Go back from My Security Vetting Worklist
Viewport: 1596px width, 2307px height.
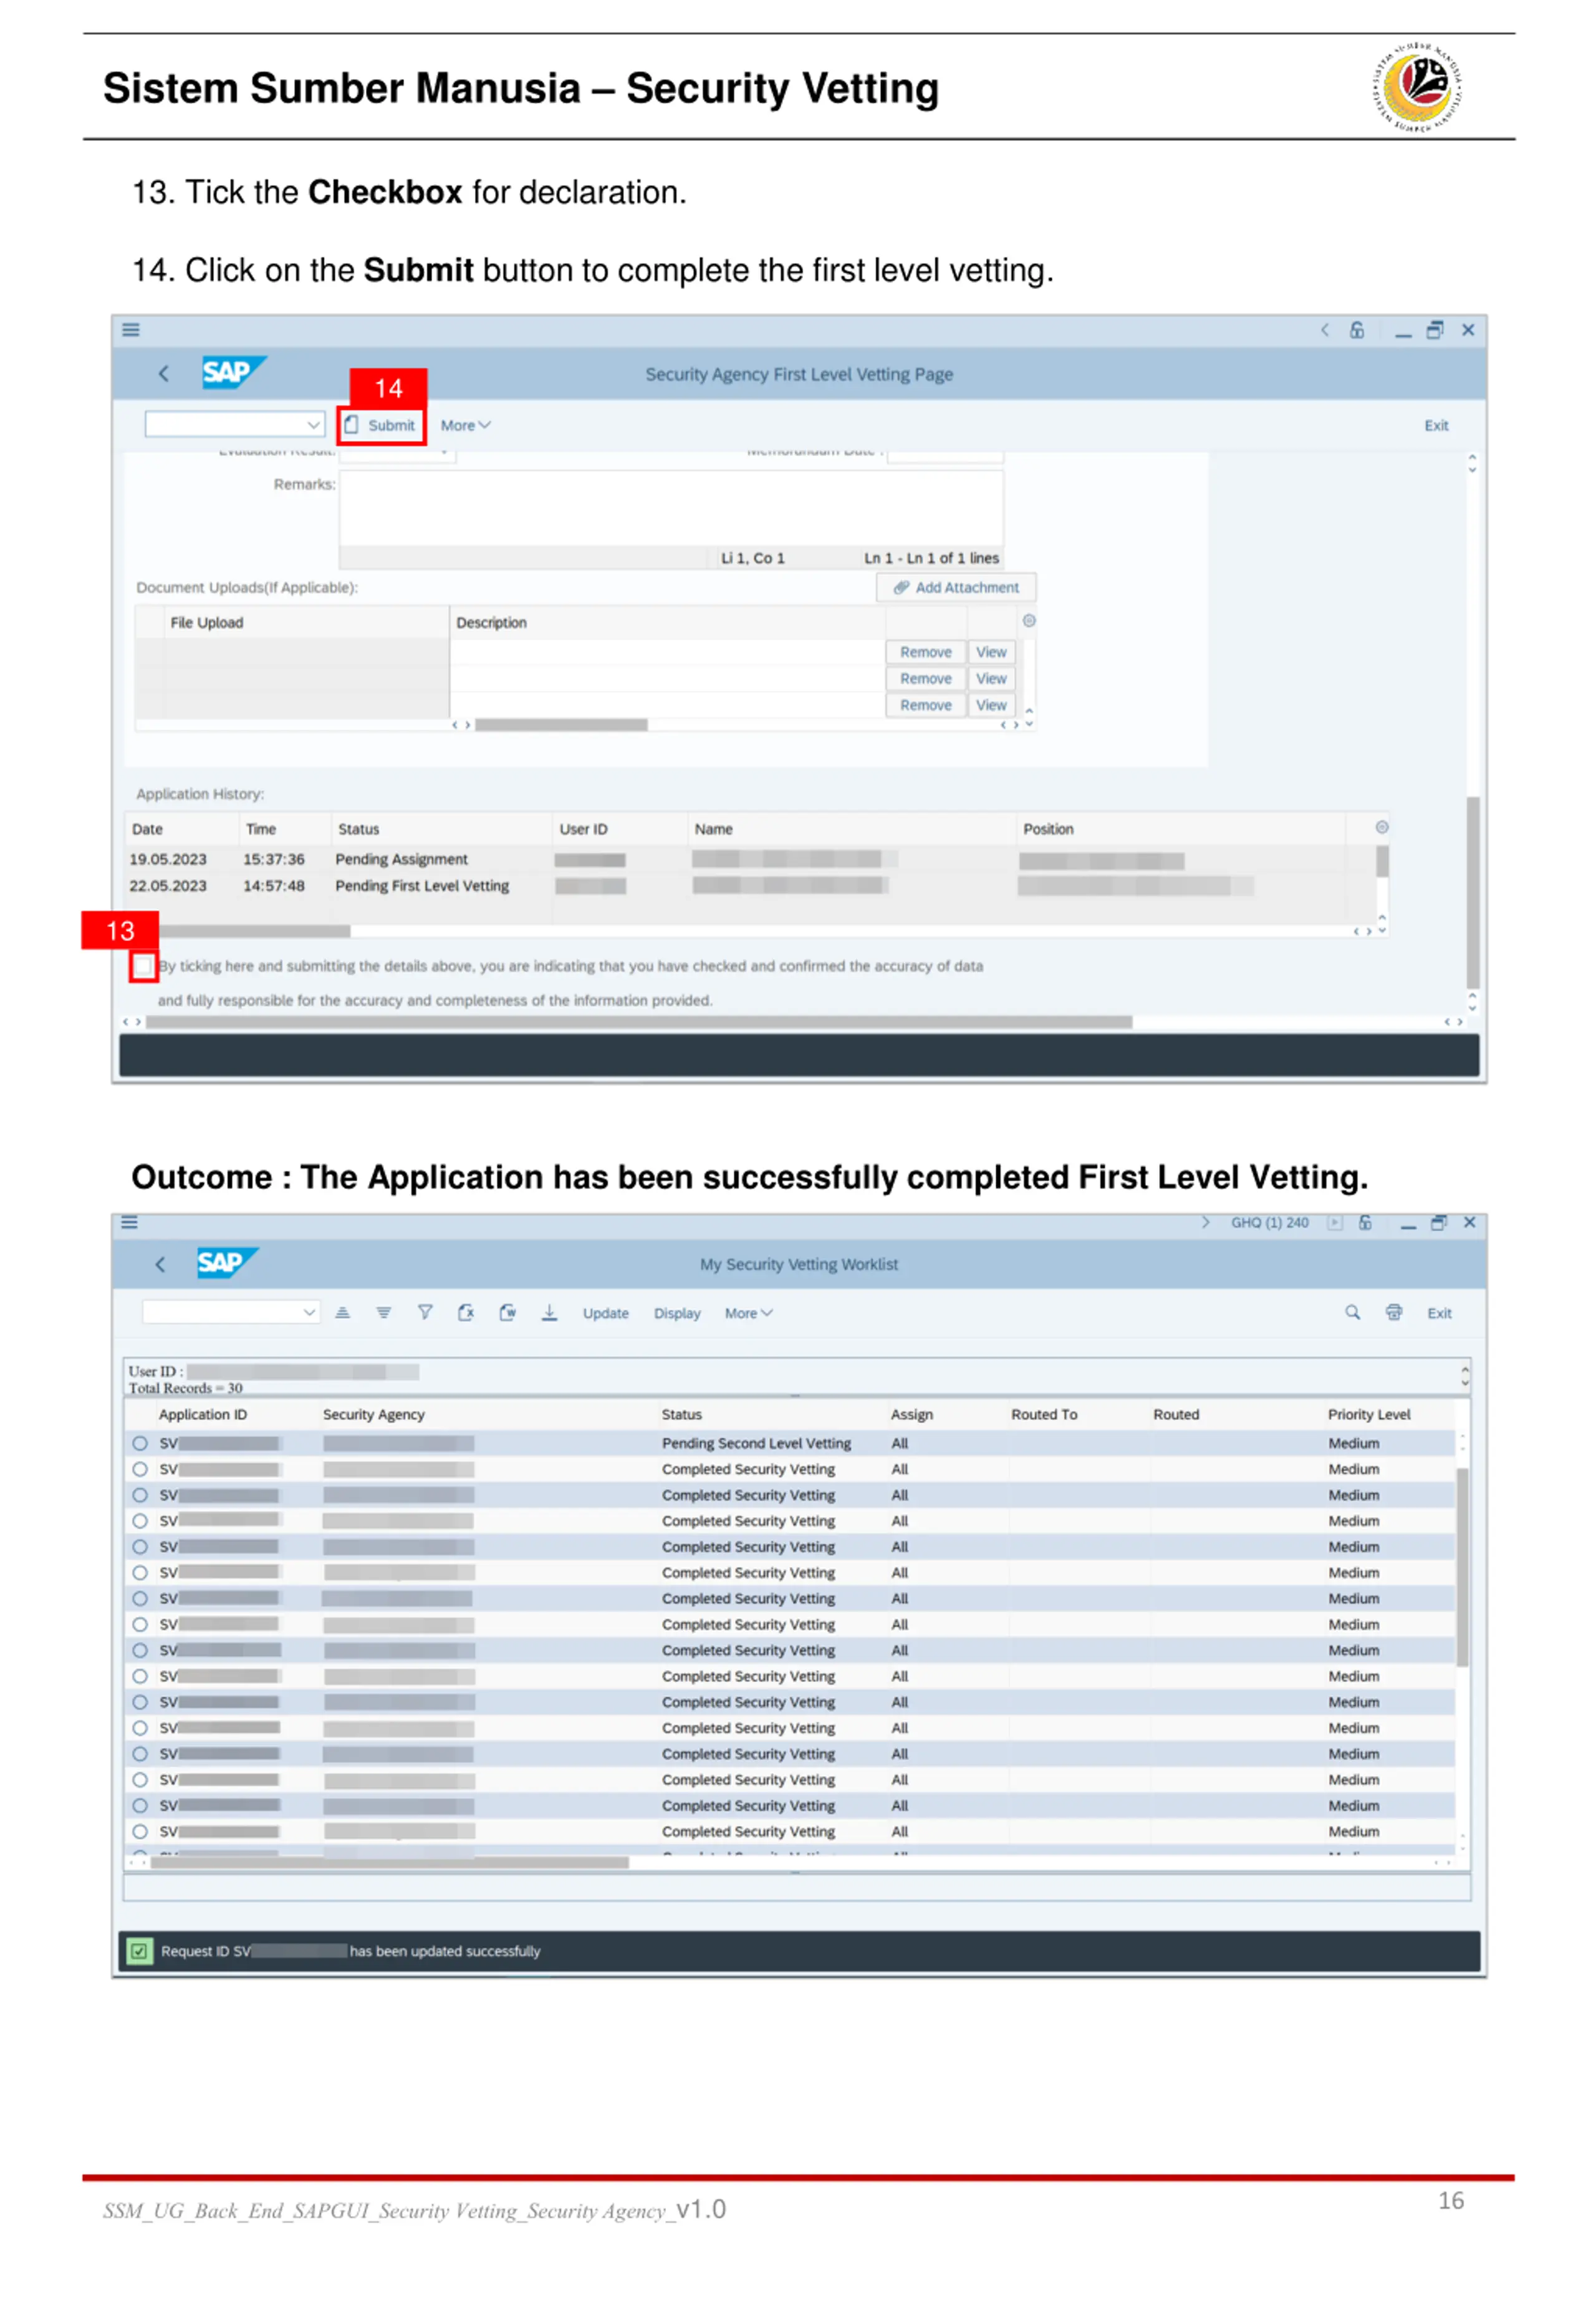(x=160, y=1263)
